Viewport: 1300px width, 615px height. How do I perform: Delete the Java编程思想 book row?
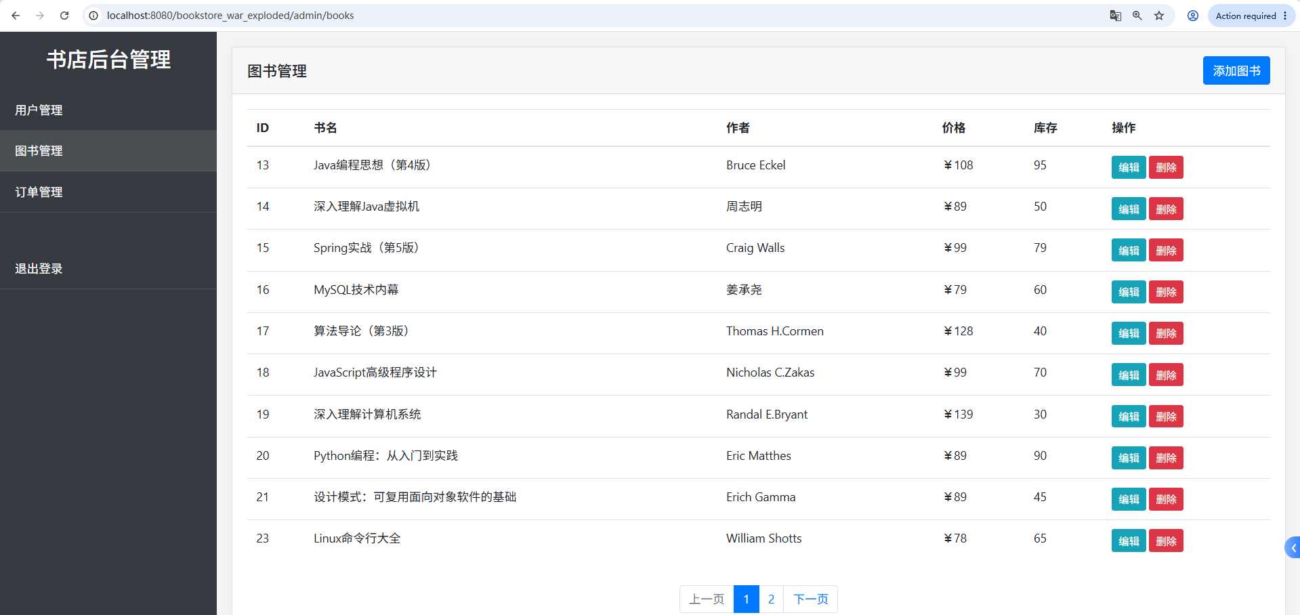pos(1166,167)
